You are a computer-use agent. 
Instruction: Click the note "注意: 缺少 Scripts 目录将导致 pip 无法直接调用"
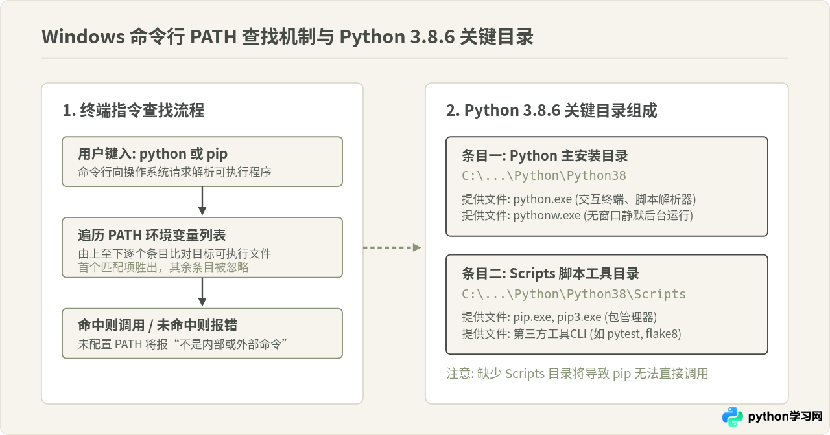577,374
